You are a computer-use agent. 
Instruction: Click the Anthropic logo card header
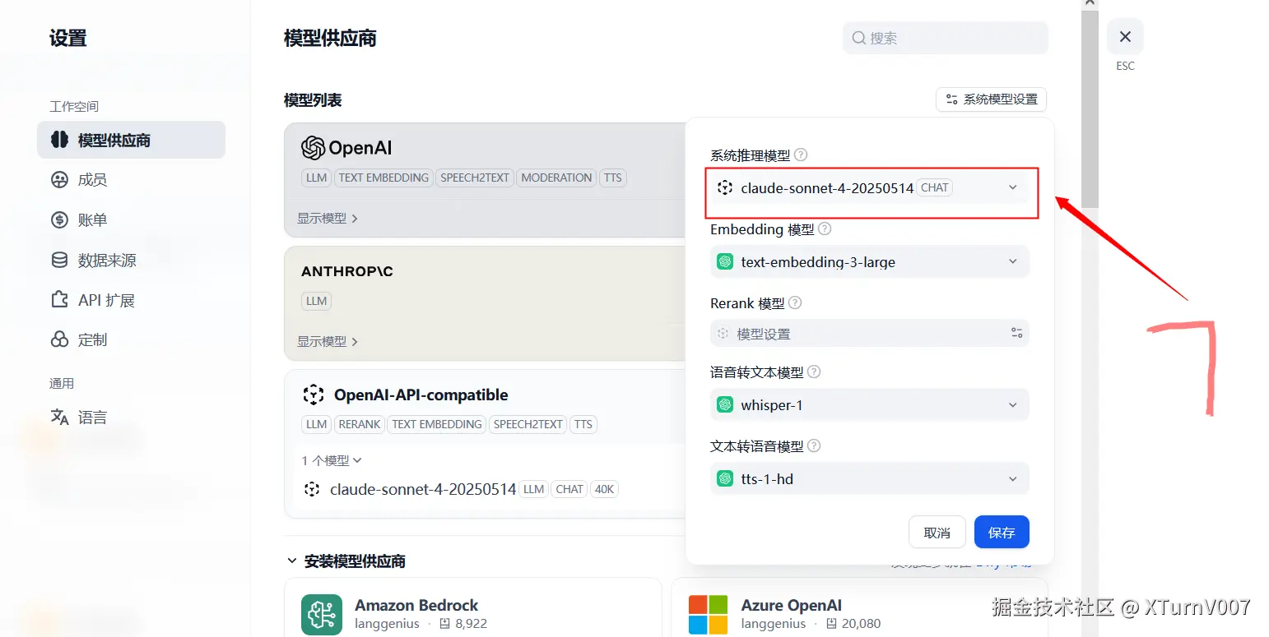click(347, 271)
